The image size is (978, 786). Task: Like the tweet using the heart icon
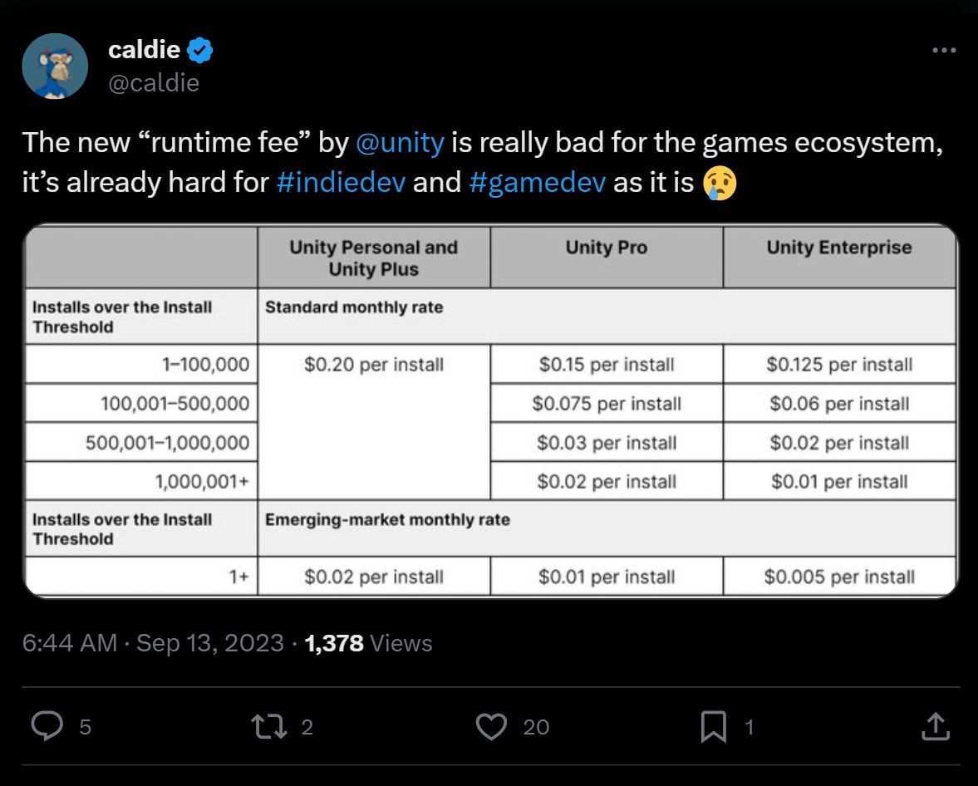click(x=492, y=725)
